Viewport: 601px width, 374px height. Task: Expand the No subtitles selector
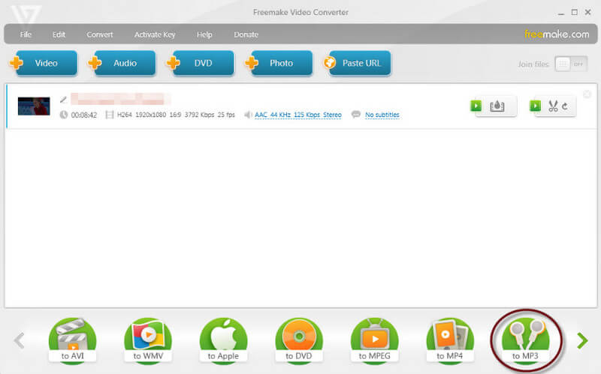point(382,115)
